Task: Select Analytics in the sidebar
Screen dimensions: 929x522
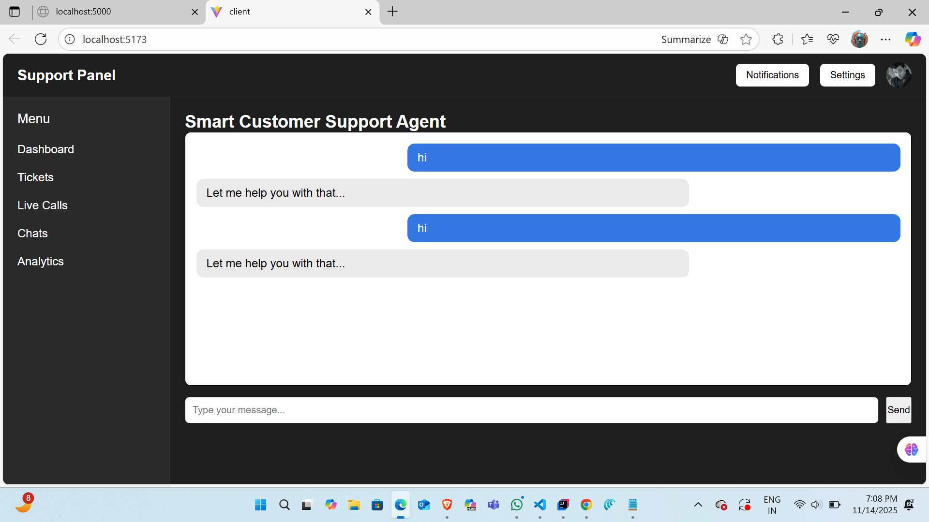Action: (x=40, y=261)
